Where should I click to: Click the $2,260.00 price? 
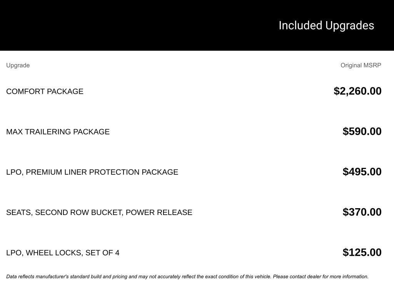(x=357, y=91)
